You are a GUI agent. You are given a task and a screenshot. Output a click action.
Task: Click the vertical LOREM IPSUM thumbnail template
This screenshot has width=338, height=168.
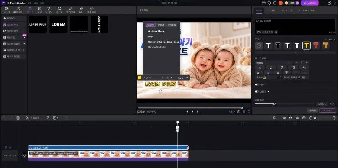point(99,24)
